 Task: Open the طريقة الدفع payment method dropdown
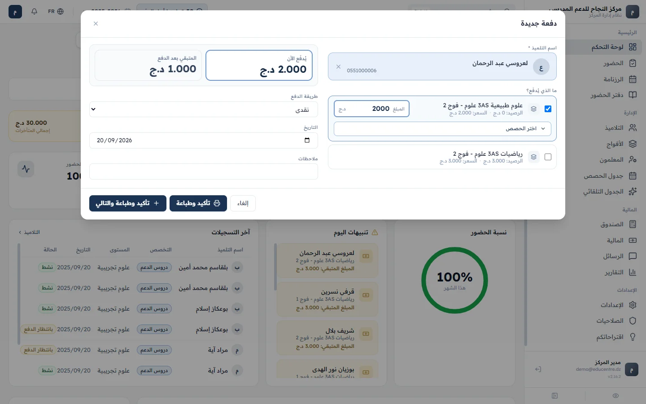tap(204, 110)
